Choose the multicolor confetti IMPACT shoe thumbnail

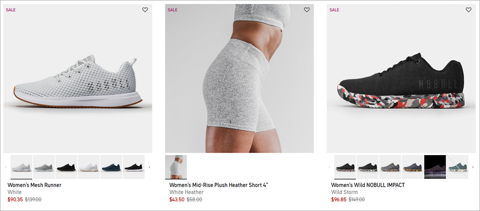390,167
